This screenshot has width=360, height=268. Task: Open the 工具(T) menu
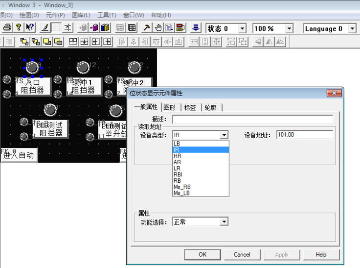point(106,15)
